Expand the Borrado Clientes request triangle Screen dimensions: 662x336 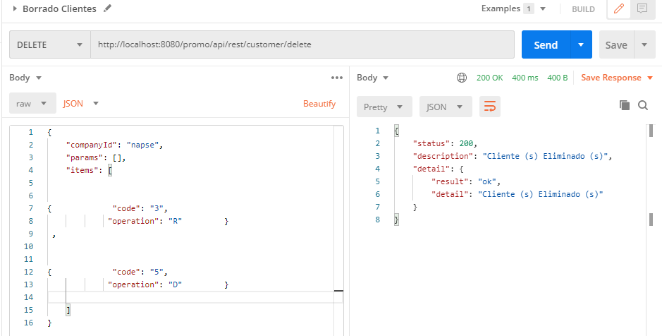(15, 9)
